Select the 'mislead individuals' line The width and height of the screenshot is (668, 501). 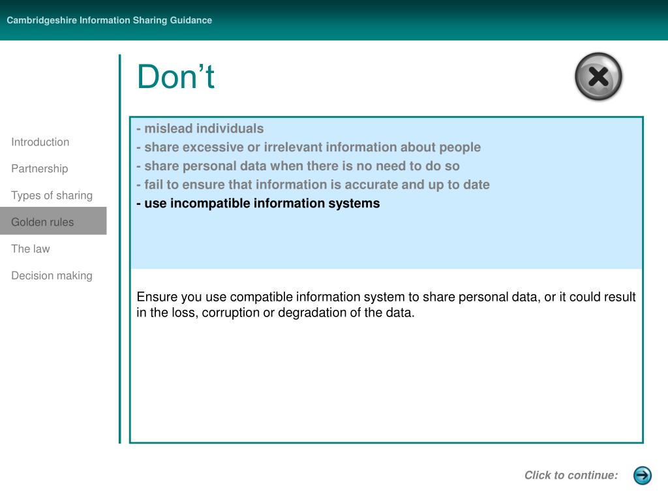tap(200, 129)
